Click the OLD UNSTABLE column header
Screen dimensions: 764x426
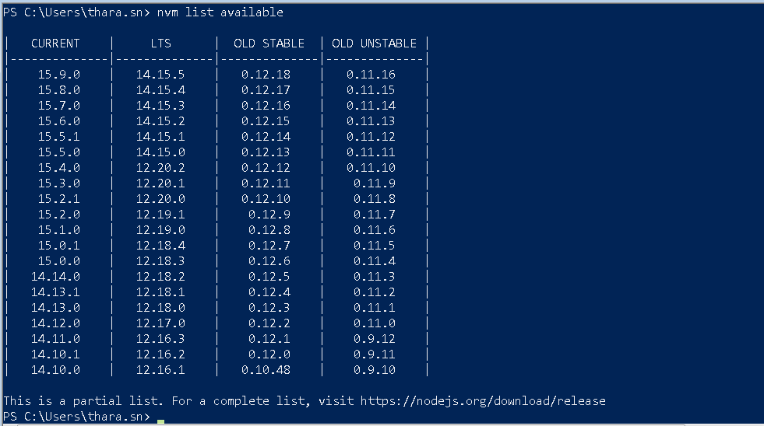point(374,44)
